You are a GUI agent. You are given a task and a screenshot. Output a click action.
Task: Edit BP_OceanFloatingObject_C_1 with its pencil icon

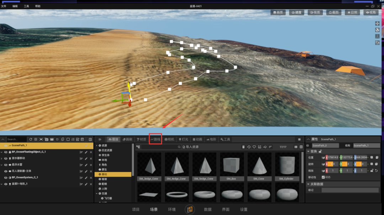click(x=86, y=152)
